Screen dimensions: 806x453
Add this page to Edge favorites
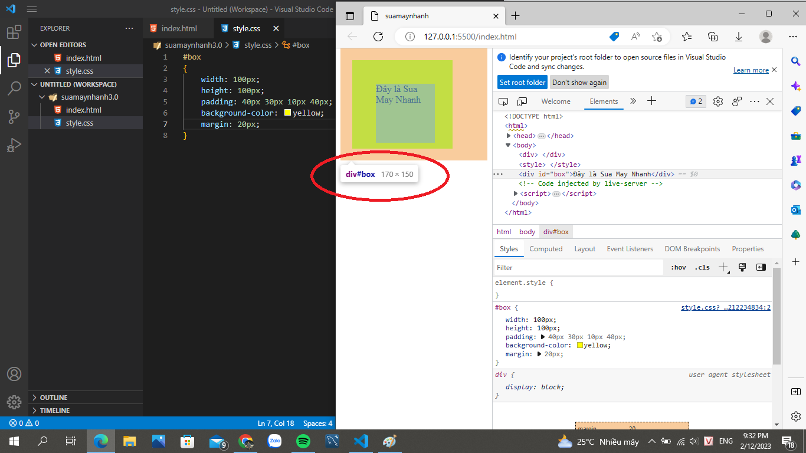pyautogui.click(x=657, y=37)
